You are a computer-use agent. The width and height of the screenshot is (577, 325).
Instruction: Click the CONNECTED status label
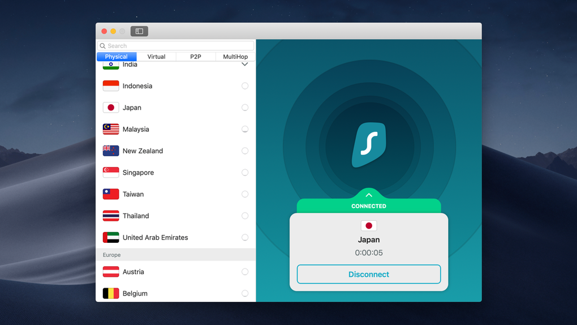[369, 206]
